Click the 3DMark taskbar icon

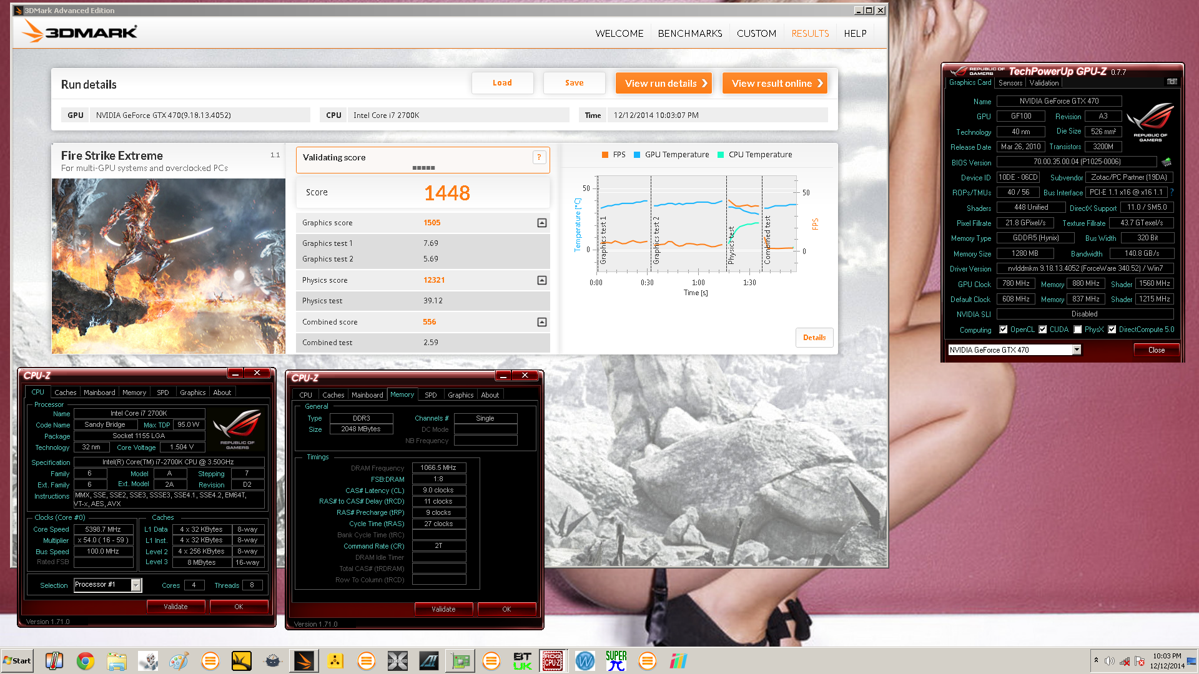point(304,661)
